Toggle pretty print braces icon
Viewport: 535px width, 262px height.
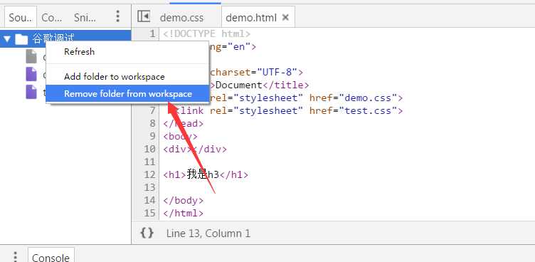tap(147, 233)
